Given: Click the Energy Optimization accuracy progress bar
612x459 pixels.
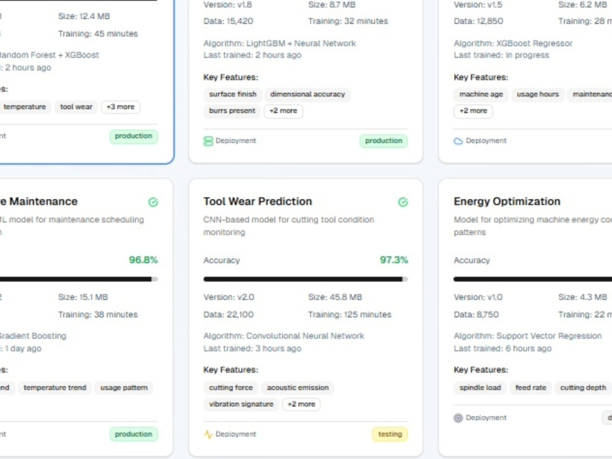Looking at the screenshot, I should point(533,279).
